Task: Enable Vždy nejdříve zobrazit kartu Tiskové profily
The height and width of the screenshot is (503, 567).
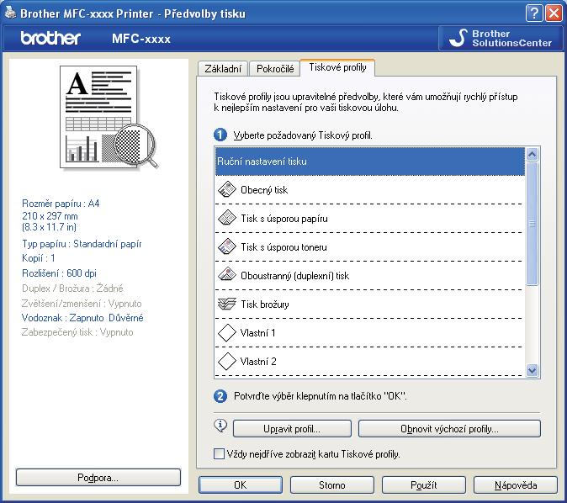Action: pyautogui.click(x=219, y=453)
